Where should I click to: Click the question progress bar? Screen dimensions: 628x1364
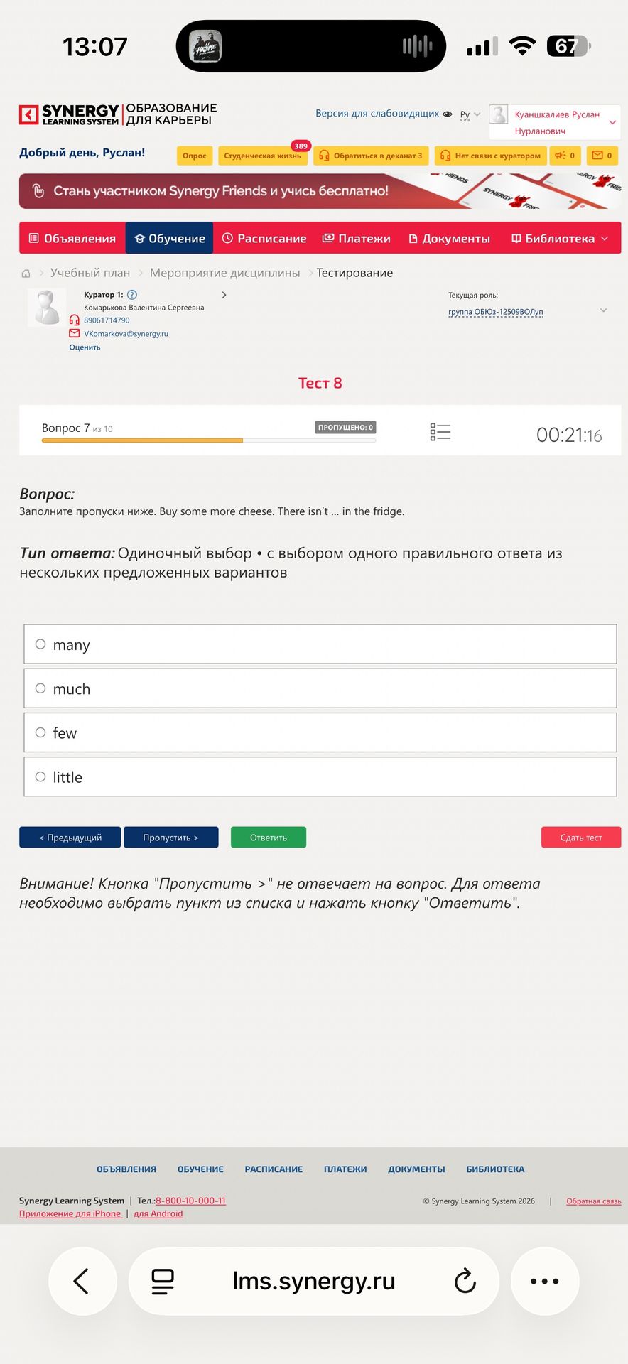209,440
